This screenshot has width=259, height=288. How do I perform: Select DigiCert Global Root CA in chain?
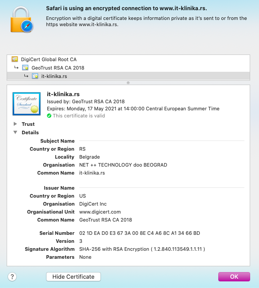click(x=128, y=59)
